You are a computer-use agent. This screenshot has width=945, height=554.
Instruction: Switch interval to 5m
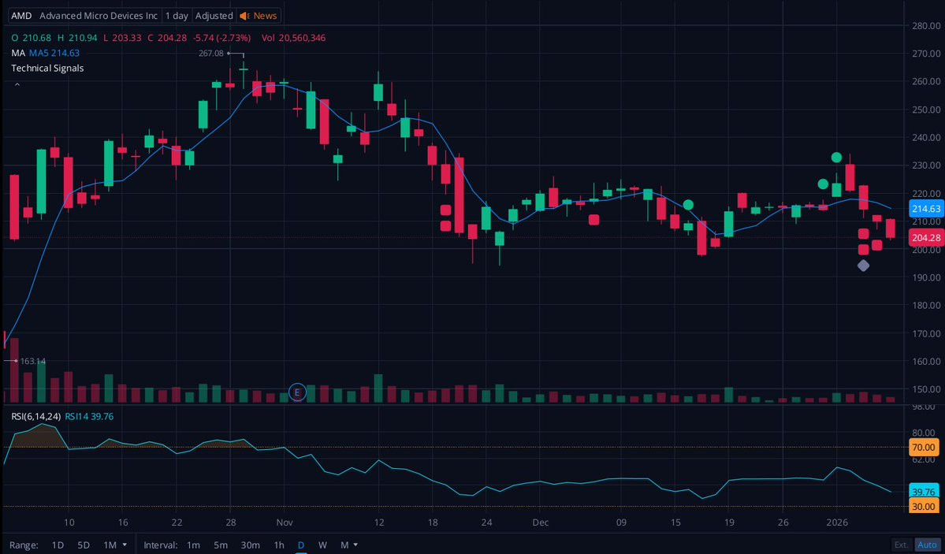(x=221, y=545)
